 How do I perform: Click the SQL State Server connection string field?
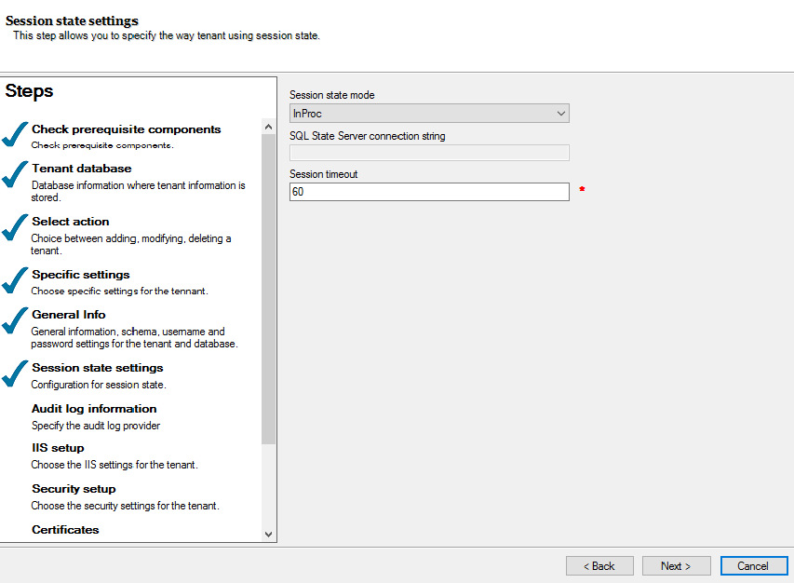pos(428,152)
